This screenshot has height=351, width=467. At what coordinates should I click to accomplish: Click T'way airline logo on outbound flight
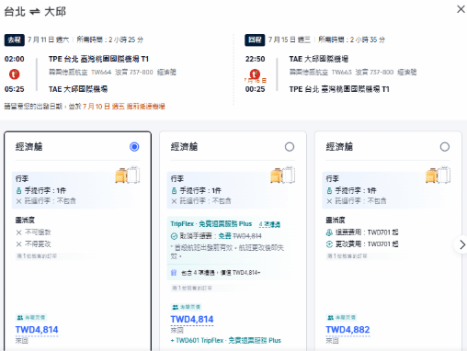(x=15, y=74)
